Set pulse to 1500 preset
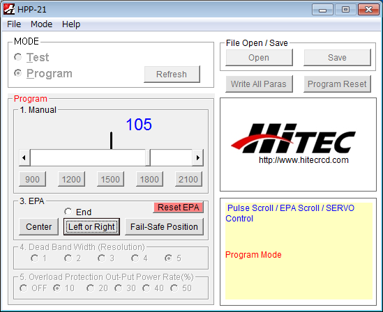The width and height of the screenshot is (383, 312). click(x=110, y=179)
